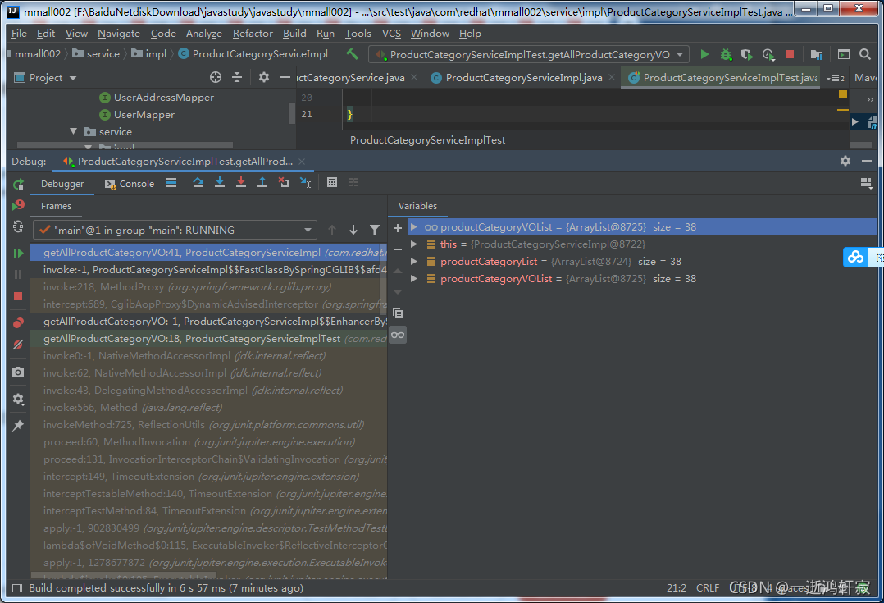Pause program in debug sidebar
Viewport: 884px width, 603px height.
coord(18,274)
